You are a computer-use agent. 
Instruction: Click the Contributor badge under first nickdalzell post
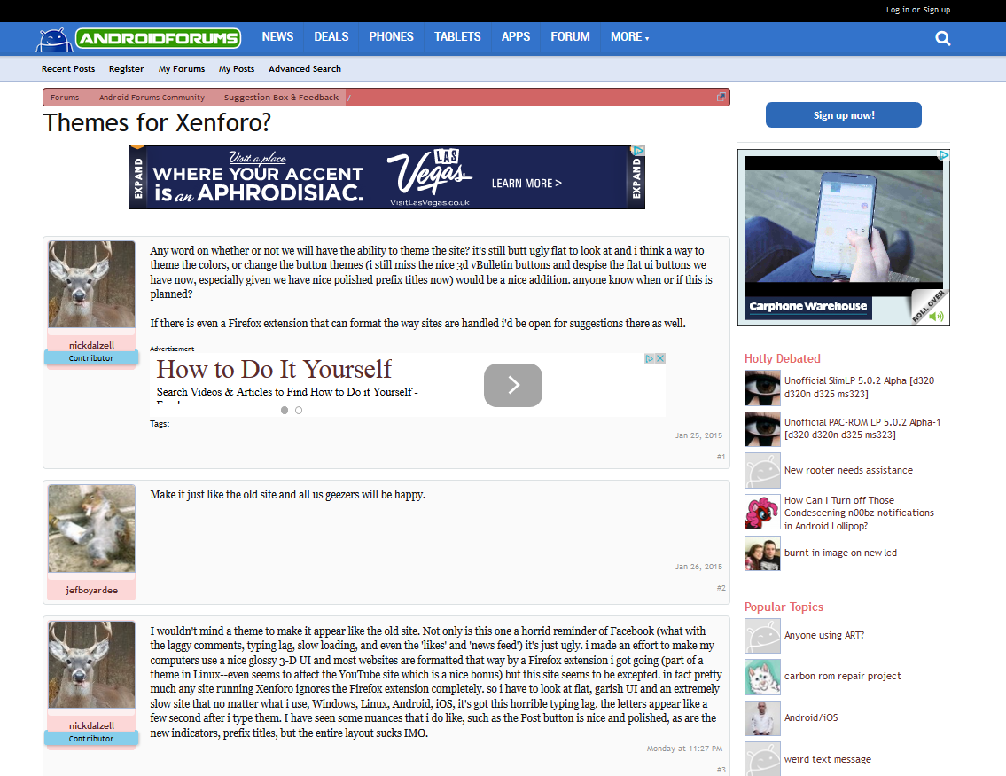pos(91,358)
